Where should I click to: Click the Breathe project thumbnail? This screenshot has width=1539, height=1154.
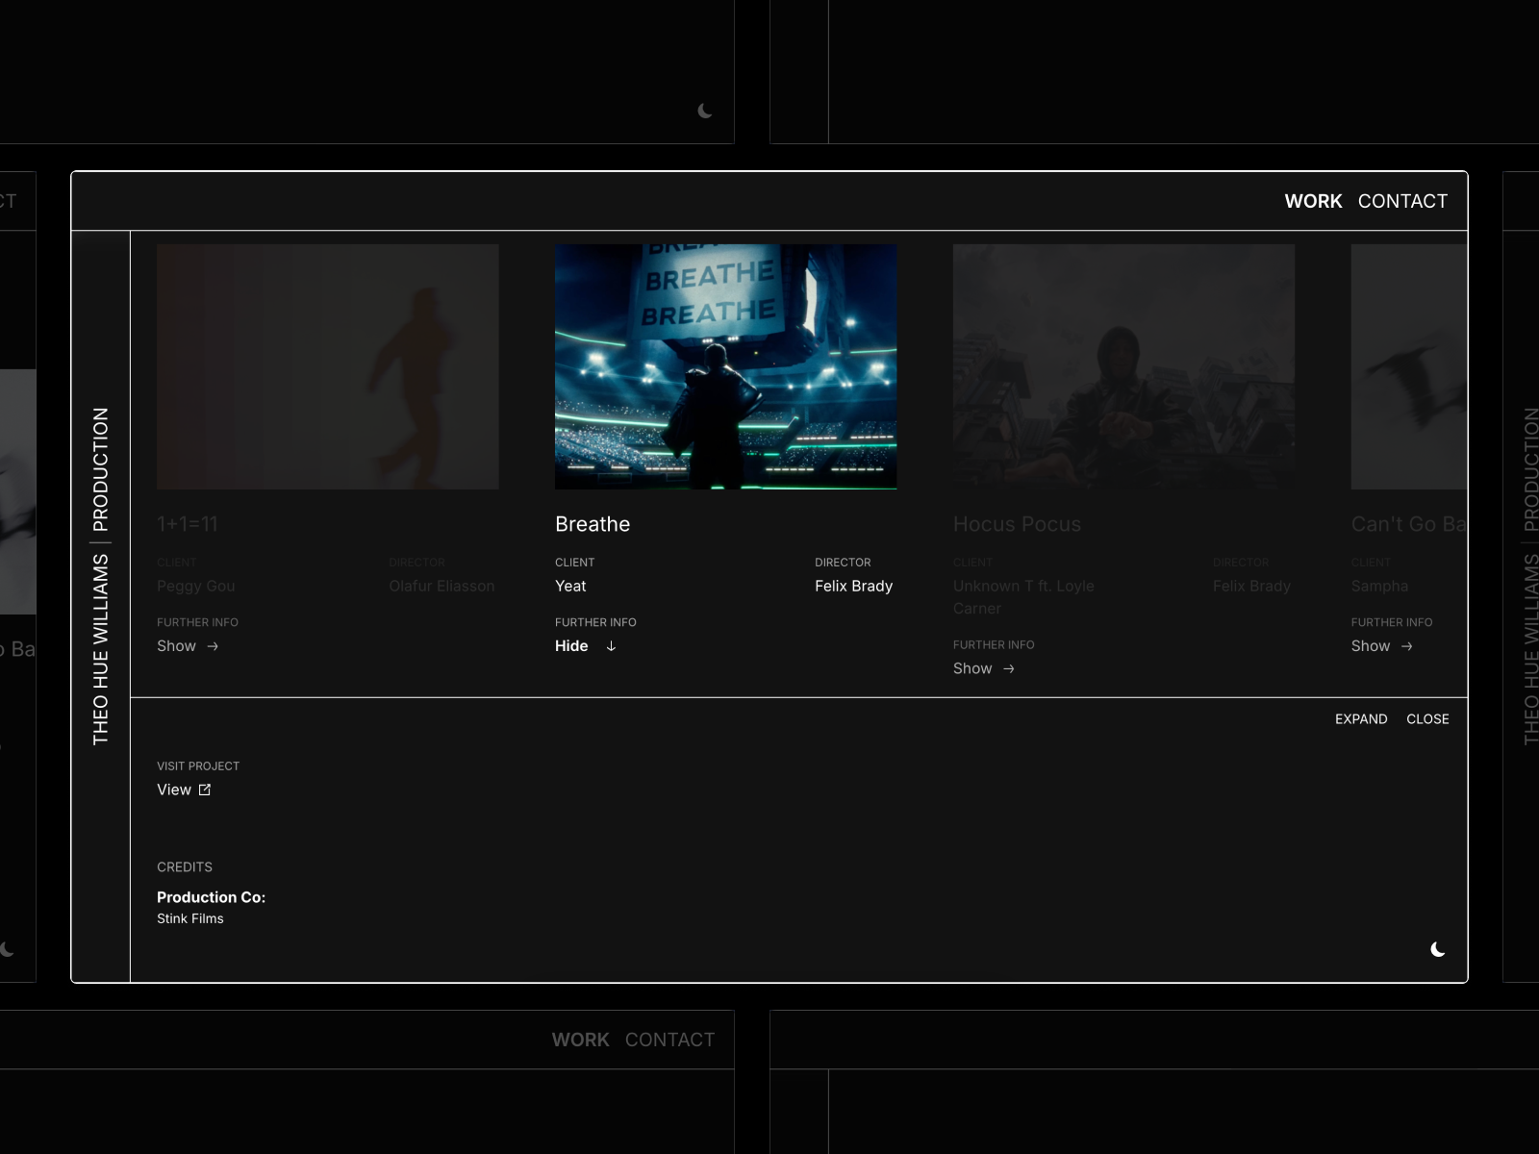point(726,366)
